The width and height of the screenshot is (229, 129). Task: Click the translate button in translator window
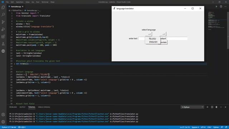164,42
